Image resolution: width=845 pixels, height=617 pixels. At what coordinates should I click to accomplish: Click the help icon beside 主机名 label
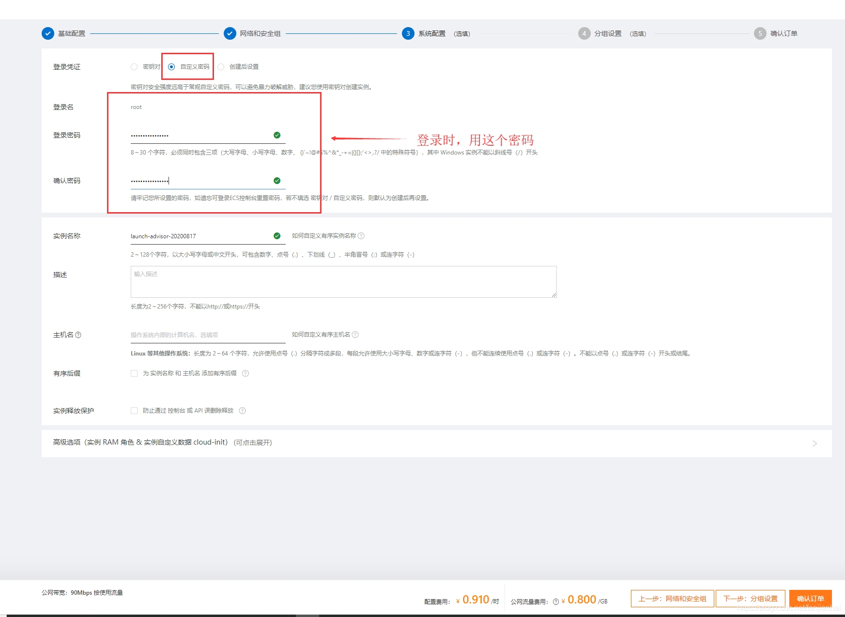coord(78,335)
